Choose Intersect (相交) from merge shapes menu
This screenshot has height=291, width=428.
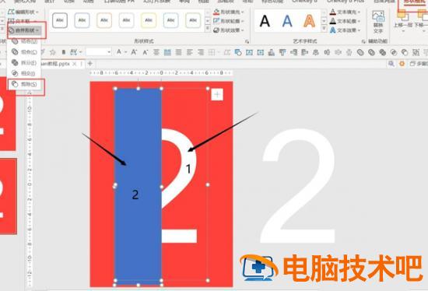25,73
